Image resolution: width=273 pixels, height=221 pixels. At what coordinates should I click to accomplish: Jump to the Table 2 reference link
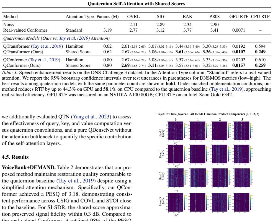coord(72,167)
